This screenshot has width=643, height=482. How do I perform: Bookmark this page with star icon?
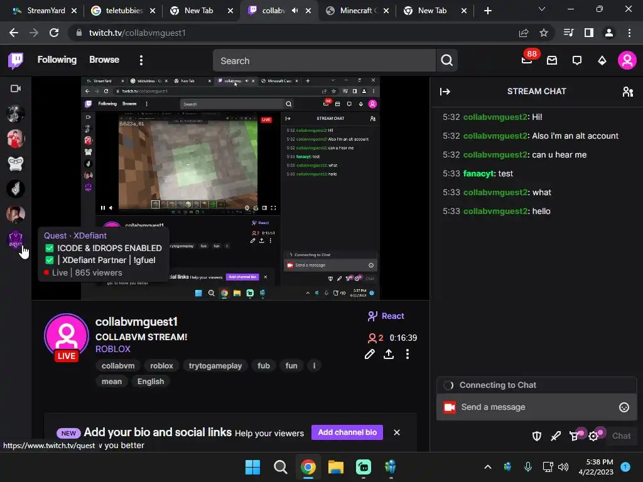(544, 33)
